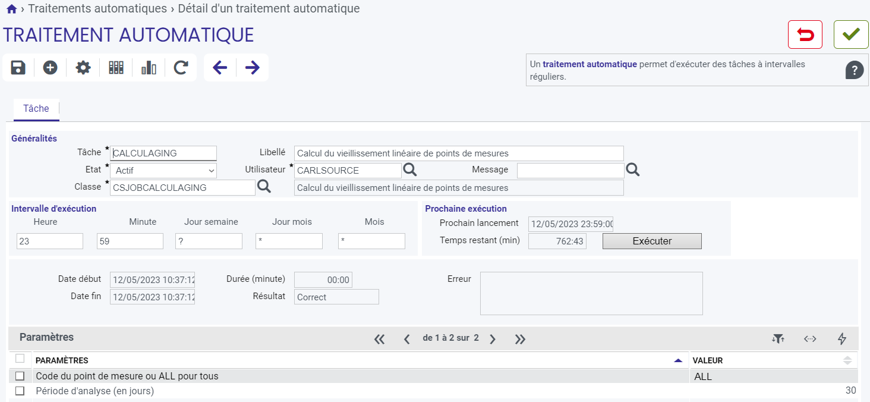Image resolution: width=870 pixels, height=402 pixels.
Task: Click Temps restant field 762:43
Action: pos(557,241)
